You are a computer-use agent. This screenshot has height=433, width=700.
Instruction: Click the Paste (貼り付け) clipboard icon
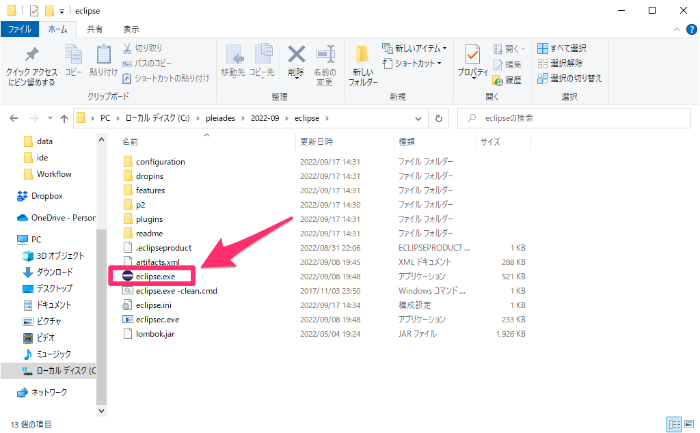pos(104,55)
